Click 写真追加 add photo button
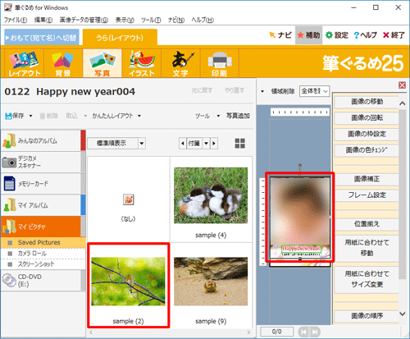Image resolution: width=410 pixels, height=339 pixels. [x=238, y=116]
